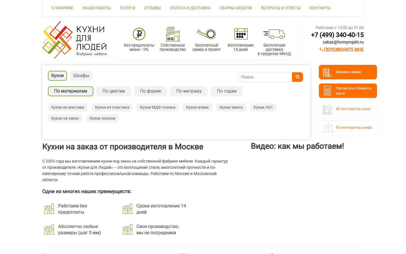Open Кухни МДФ пленка link

[158, 107]
